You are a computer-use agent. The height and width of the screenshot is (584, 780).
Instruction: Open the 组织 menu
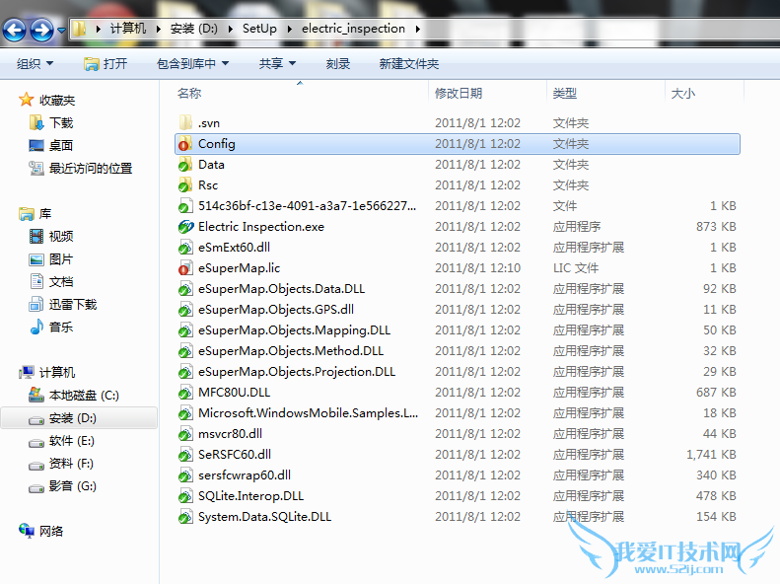35,64
